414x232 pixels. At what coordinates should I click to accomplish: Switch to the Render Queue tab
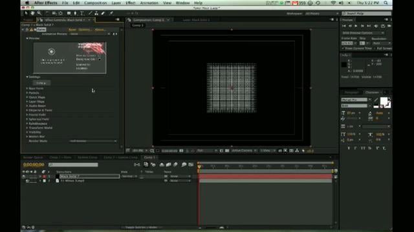coord(33,157)
